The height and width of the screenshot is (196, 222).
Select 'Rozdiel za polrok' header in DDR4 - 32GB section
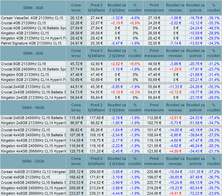(195, 161)
